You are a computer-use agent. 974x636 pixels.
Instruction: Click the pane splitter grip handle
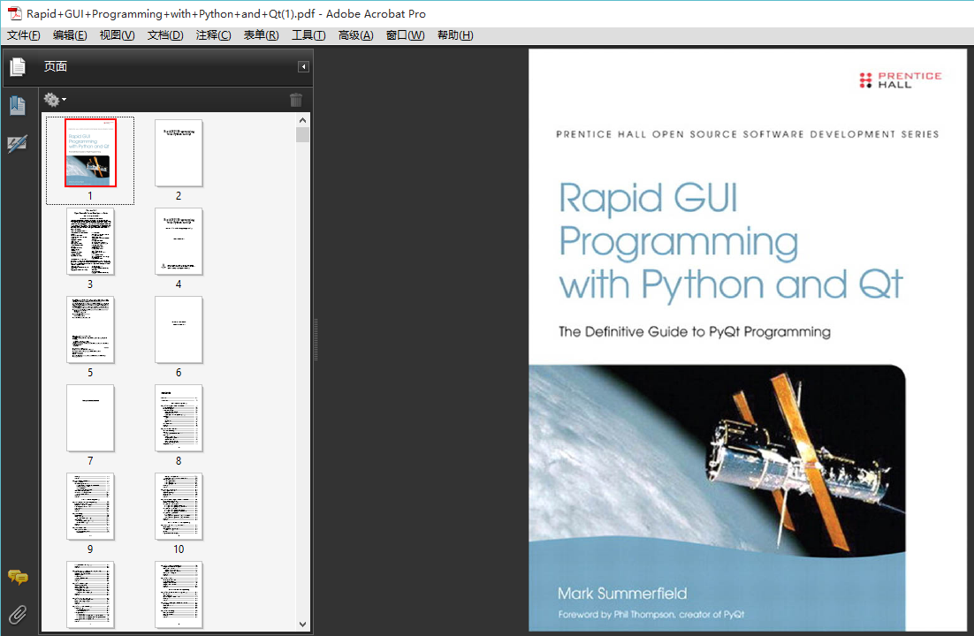[316, 340]
